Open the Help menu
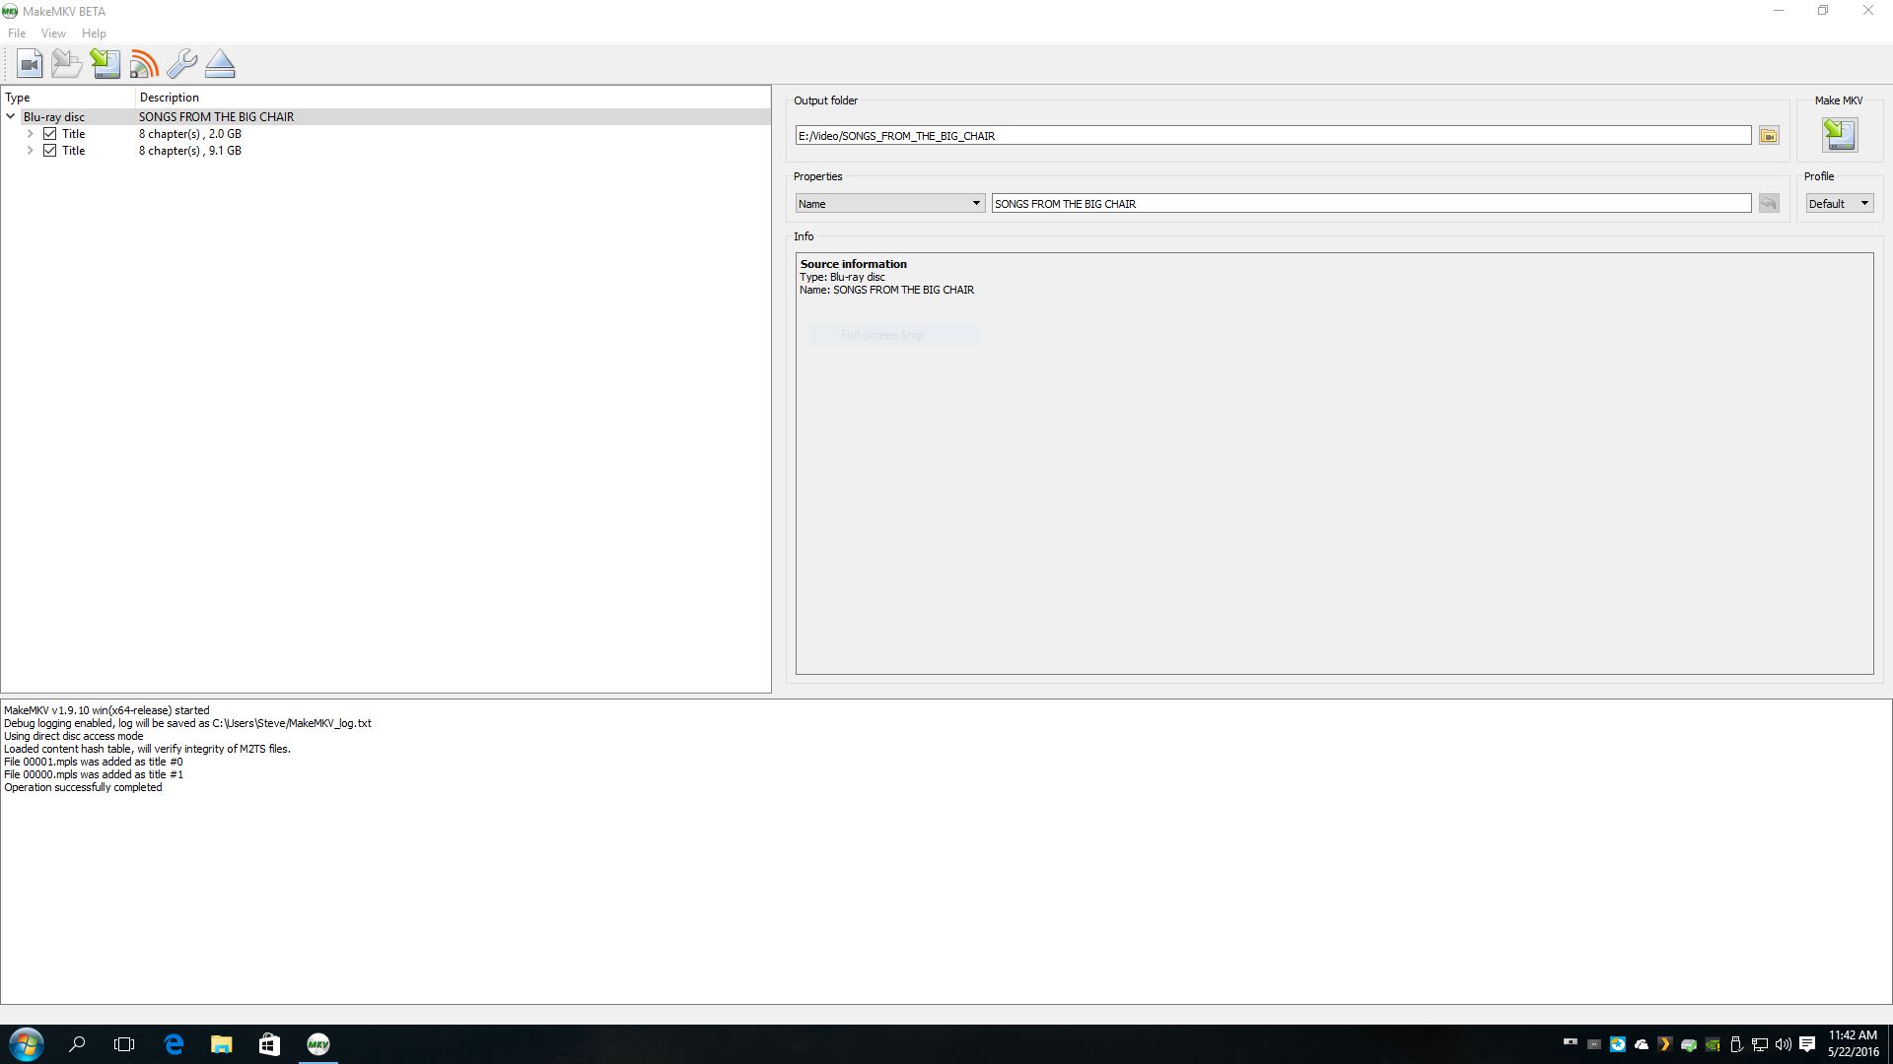Screen dimensions: 1893x1064 click(x=94, y=33)
